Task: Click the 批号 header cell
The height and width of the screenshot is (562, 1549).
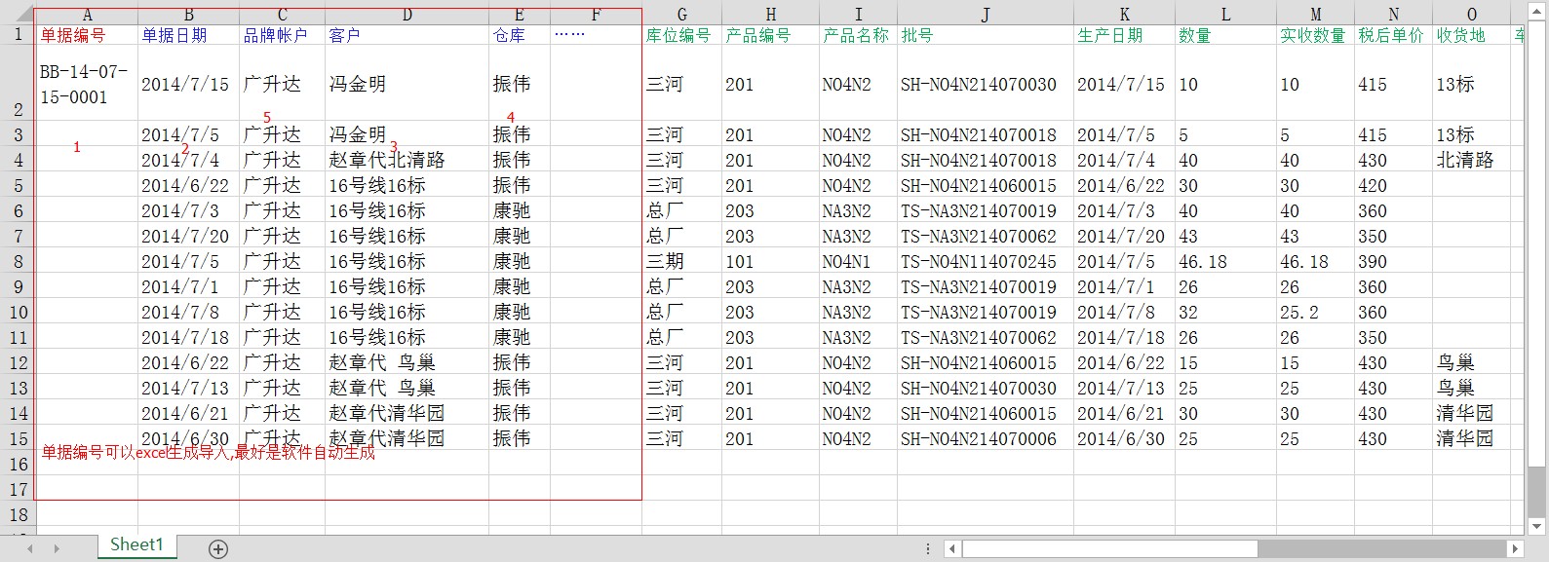Action: [x=985, y=35]
